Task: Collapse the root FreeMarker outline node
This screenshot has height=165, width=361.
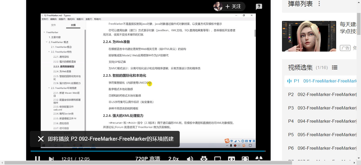Action: (44, 32)
